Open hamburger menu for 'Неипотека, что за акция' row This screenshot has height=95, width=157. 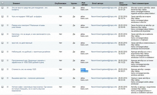(8, 34)
